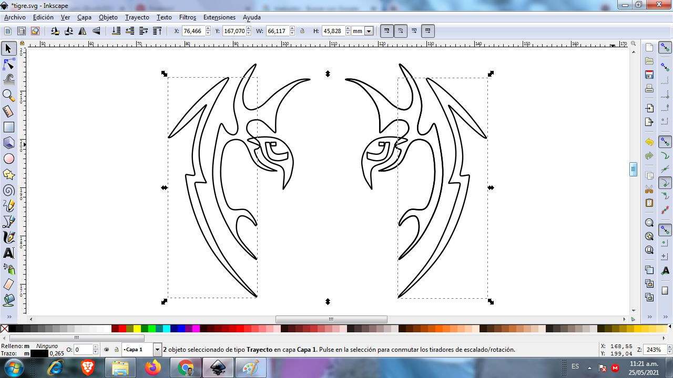Select the Node edit tool

(x=8, y=65)
